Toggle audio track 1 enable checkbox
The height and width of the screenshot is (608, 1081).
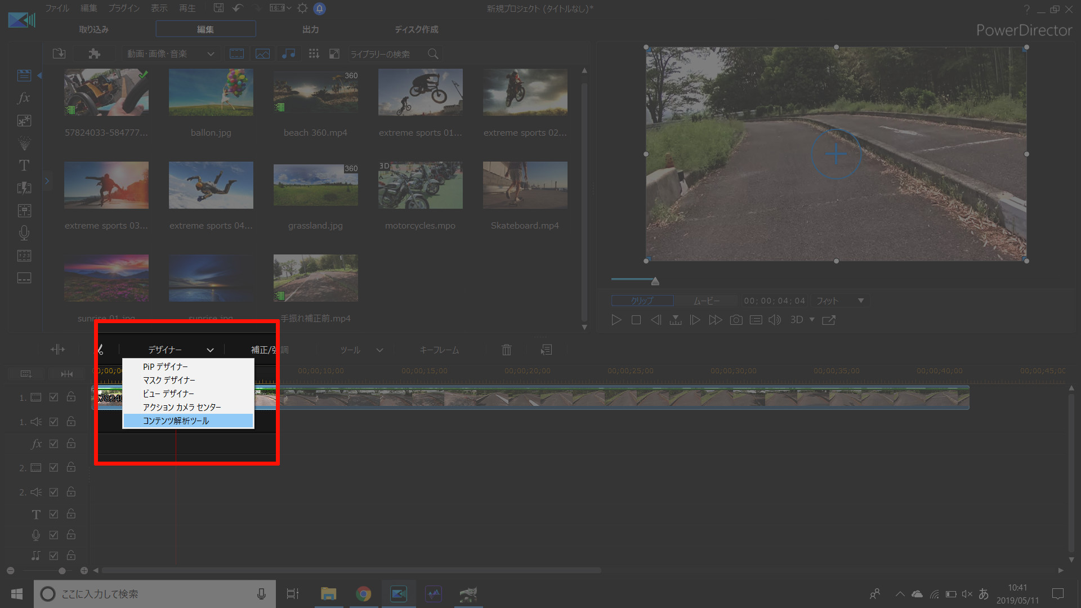[x=53, y=422]
